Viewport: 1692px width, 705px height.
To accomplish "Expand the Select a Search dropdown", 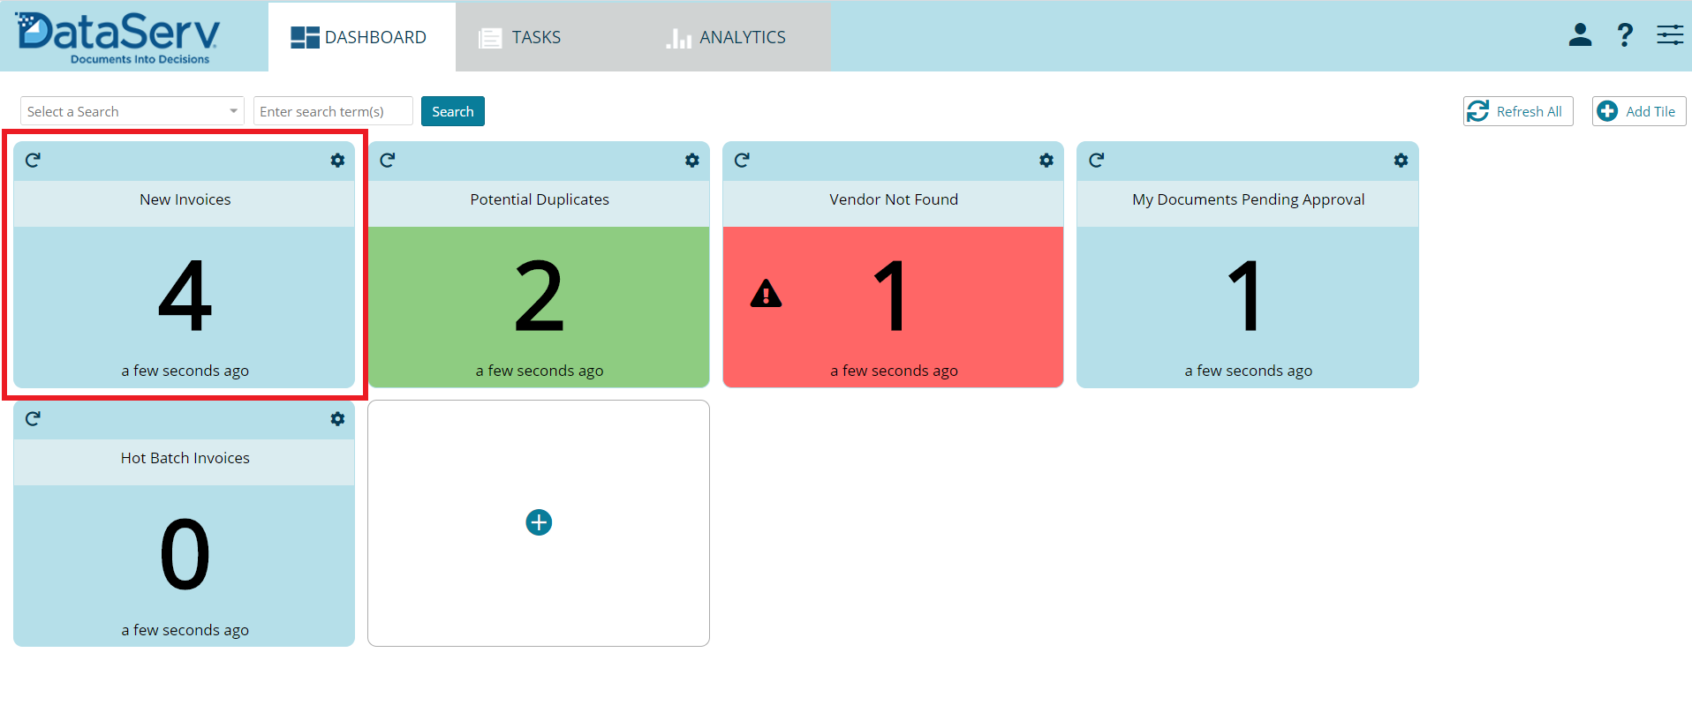I will [132, 111].
